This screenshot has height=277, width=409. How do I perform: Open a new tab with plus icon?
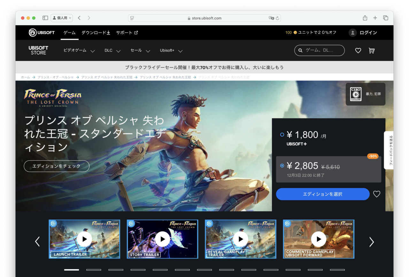[x=375, y=18]
